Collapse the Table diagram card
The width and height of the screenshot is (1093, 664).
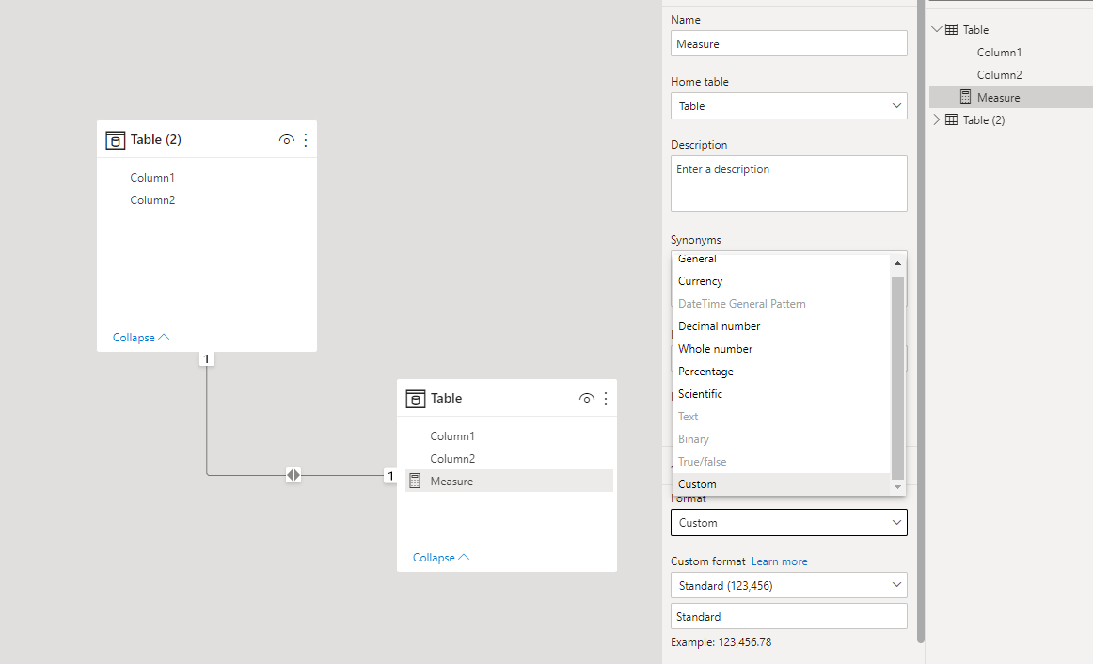tap(441, 558)
